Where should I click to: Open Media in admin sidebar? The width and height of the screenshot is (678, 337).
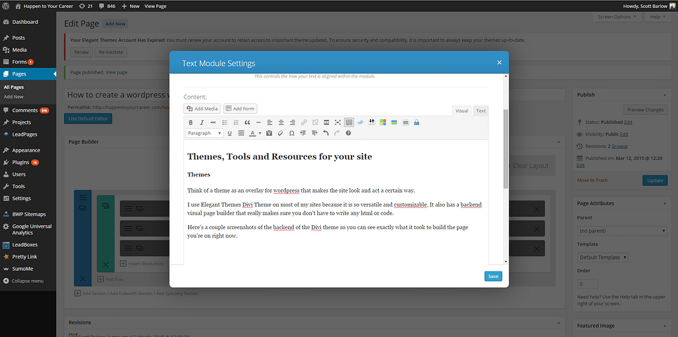[19, 50]
